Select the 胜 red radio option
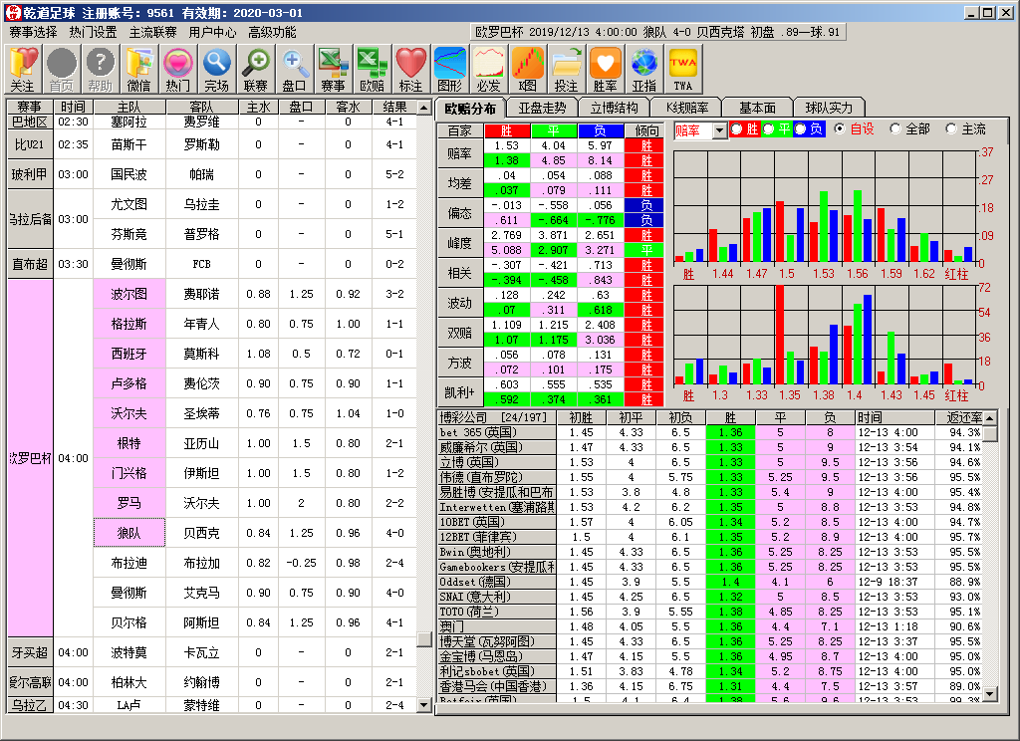The height and width of the screenshot is (741, 1020). click(737, 128)
